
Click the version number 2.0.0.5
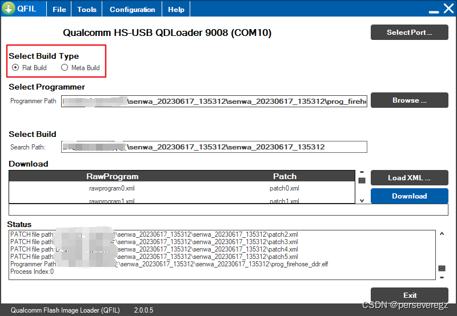(x=144, y=310)
